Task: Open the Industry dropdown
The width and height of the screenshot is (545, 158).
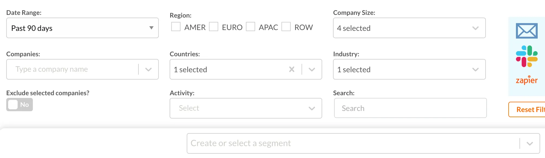Action: 409,69
